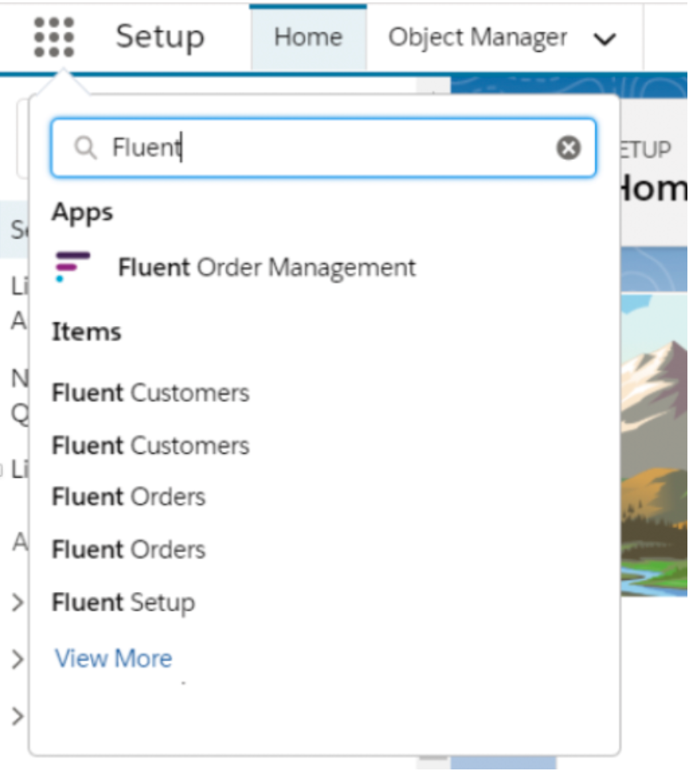Click the View More link
Screen dimensions: 693x775
(113, 658)
